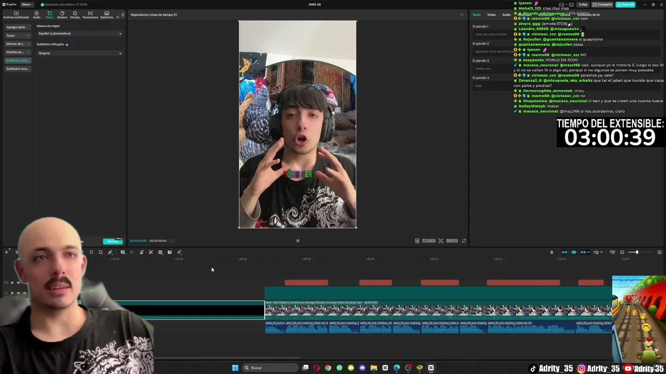Screen dimensions: 666x374
Task: Toggle clip linkage on timeline
Action: [x=583, y=252]
